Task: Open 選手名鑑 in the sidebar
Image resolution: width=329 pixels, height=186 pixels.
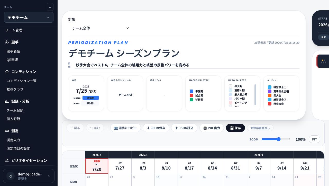Action: (13, 51)
